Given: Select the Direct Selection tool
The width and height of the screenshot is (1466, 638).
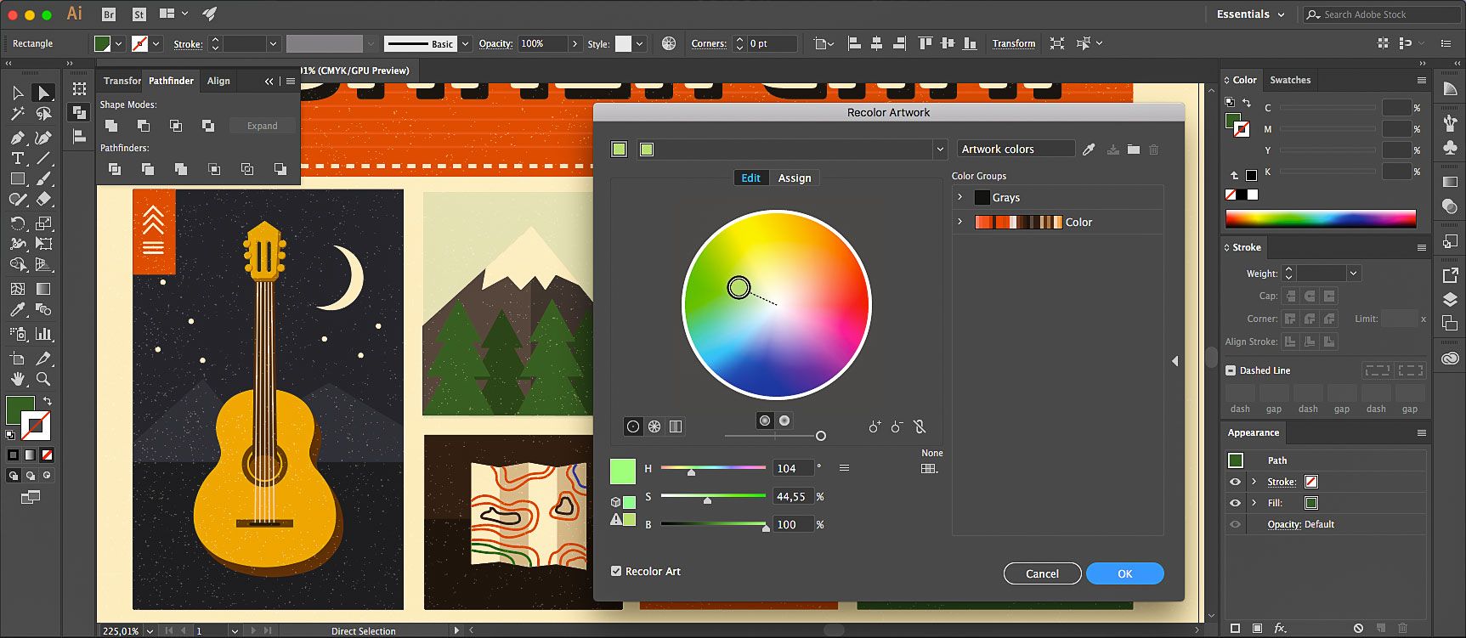Looking at the screenshot, I should click(x=43, y=93).
